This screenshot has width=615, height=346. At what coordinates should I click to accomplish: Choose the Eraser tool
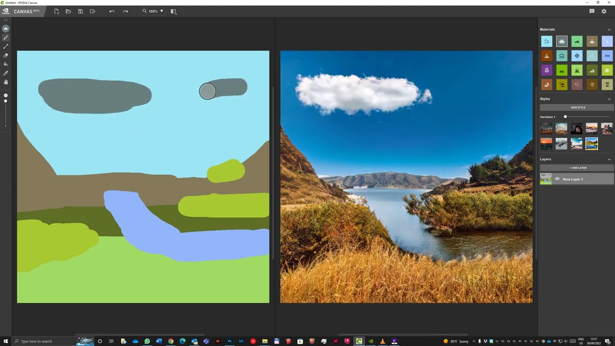(6, 55)
